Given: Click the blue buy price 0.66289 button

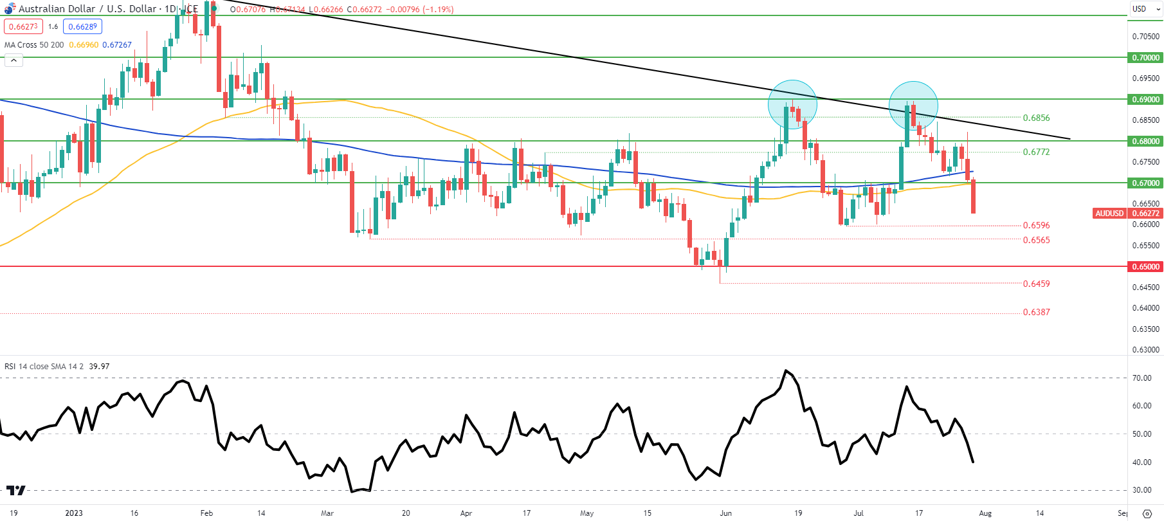Looking at the screenshot, I should coord(83,26).
